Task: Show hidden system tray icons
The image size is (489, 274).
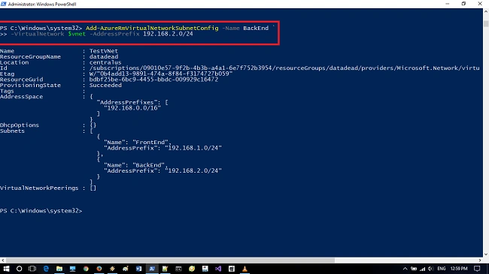Action: tap(405, 269)
